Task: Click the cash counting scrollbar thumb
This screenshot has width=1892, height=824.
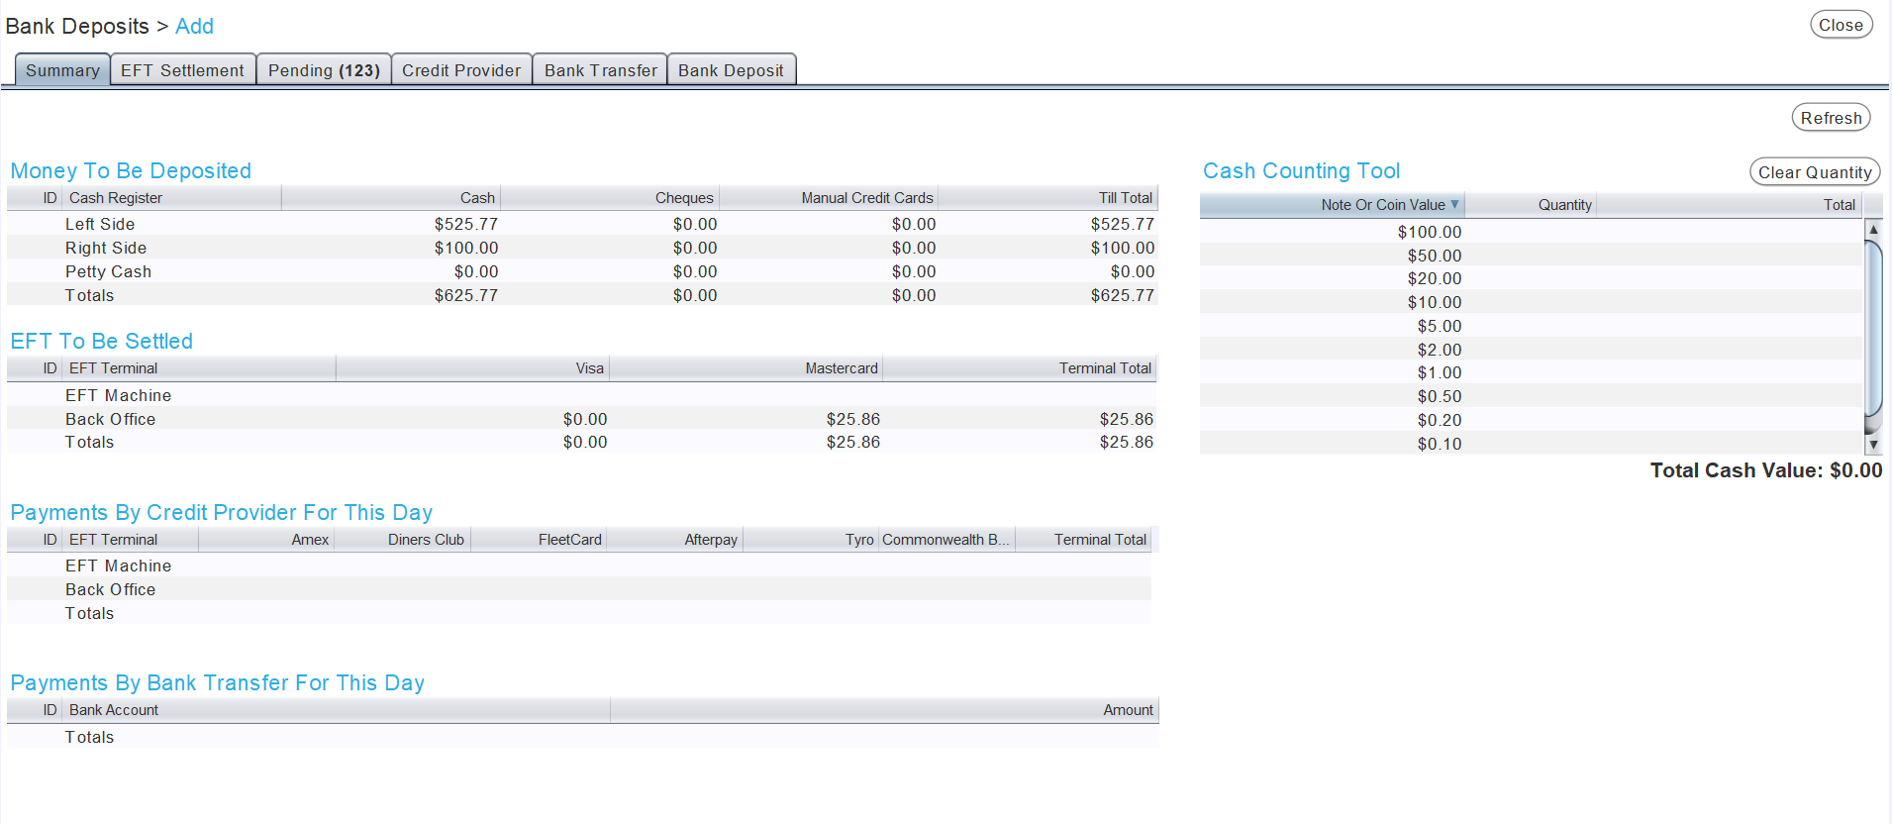Action: pyautogui.click(x=1873, y=329)
